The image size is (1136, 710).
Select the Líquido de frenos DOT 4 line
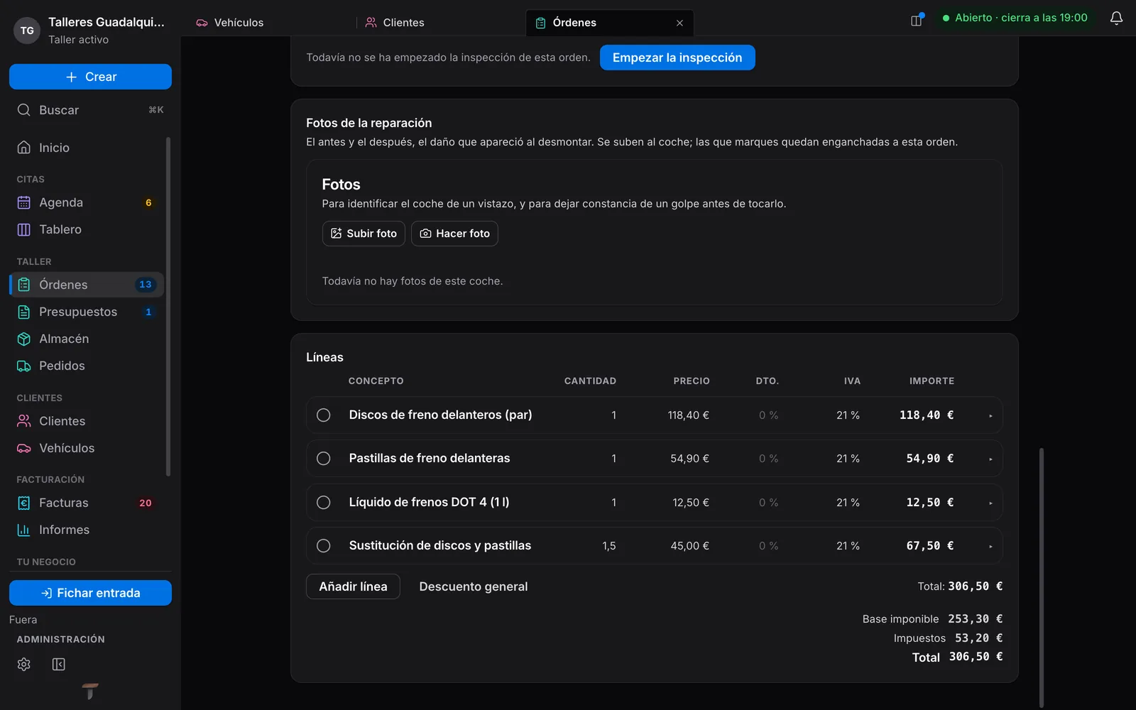click(324, 503)
